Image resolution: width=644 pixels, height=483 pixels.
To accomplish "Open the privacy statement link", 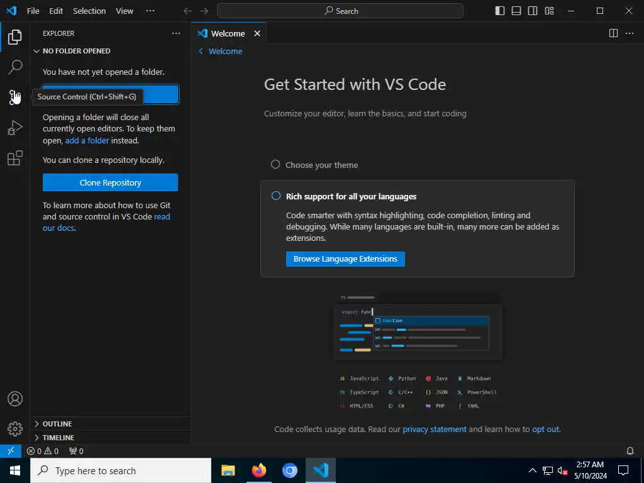I will (435, 429).
